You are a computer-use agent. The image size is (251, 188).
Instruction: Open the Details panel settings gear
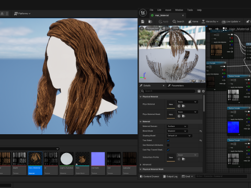pos(203,91)
